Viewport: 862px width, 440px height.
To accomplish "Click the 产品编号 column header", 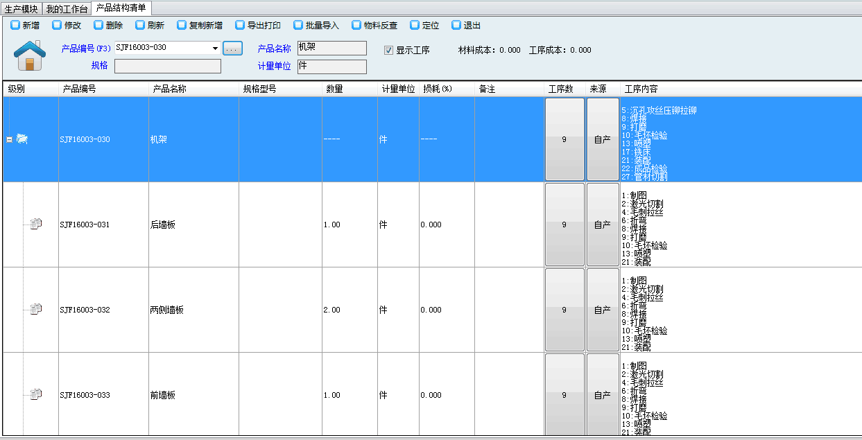I will (104, 89).
